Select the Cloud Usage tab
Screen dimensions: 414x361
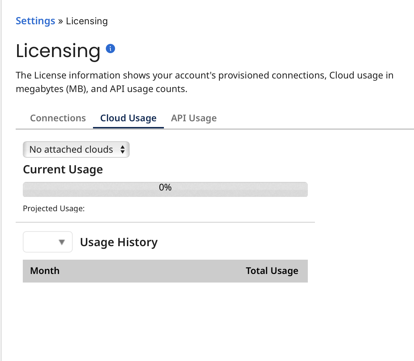pyautogui.click(x=128, y=118)
